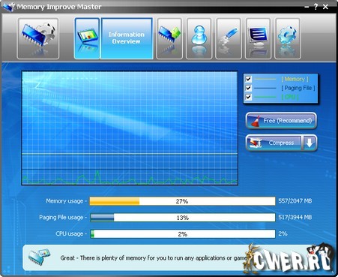The height and width of the screenshot is (277, 338).
Task: Select the Information Overview chart icon
Action: (x=87, y=38)
